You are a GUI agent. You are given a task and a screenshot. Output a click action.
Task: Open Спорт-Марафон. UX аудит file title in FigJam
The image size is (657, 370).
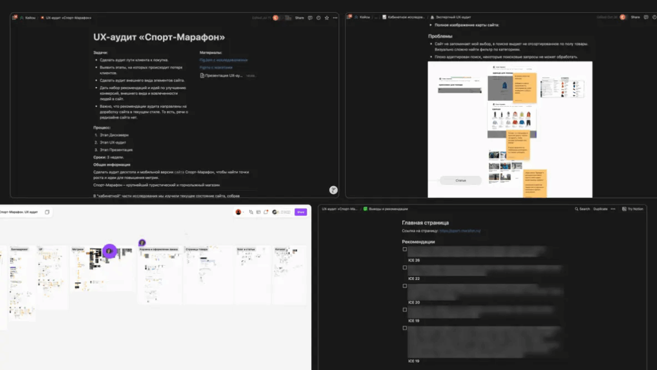click(x=19, y=212)
